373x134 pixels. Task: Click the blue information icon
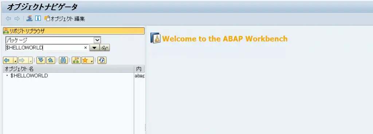38,19
